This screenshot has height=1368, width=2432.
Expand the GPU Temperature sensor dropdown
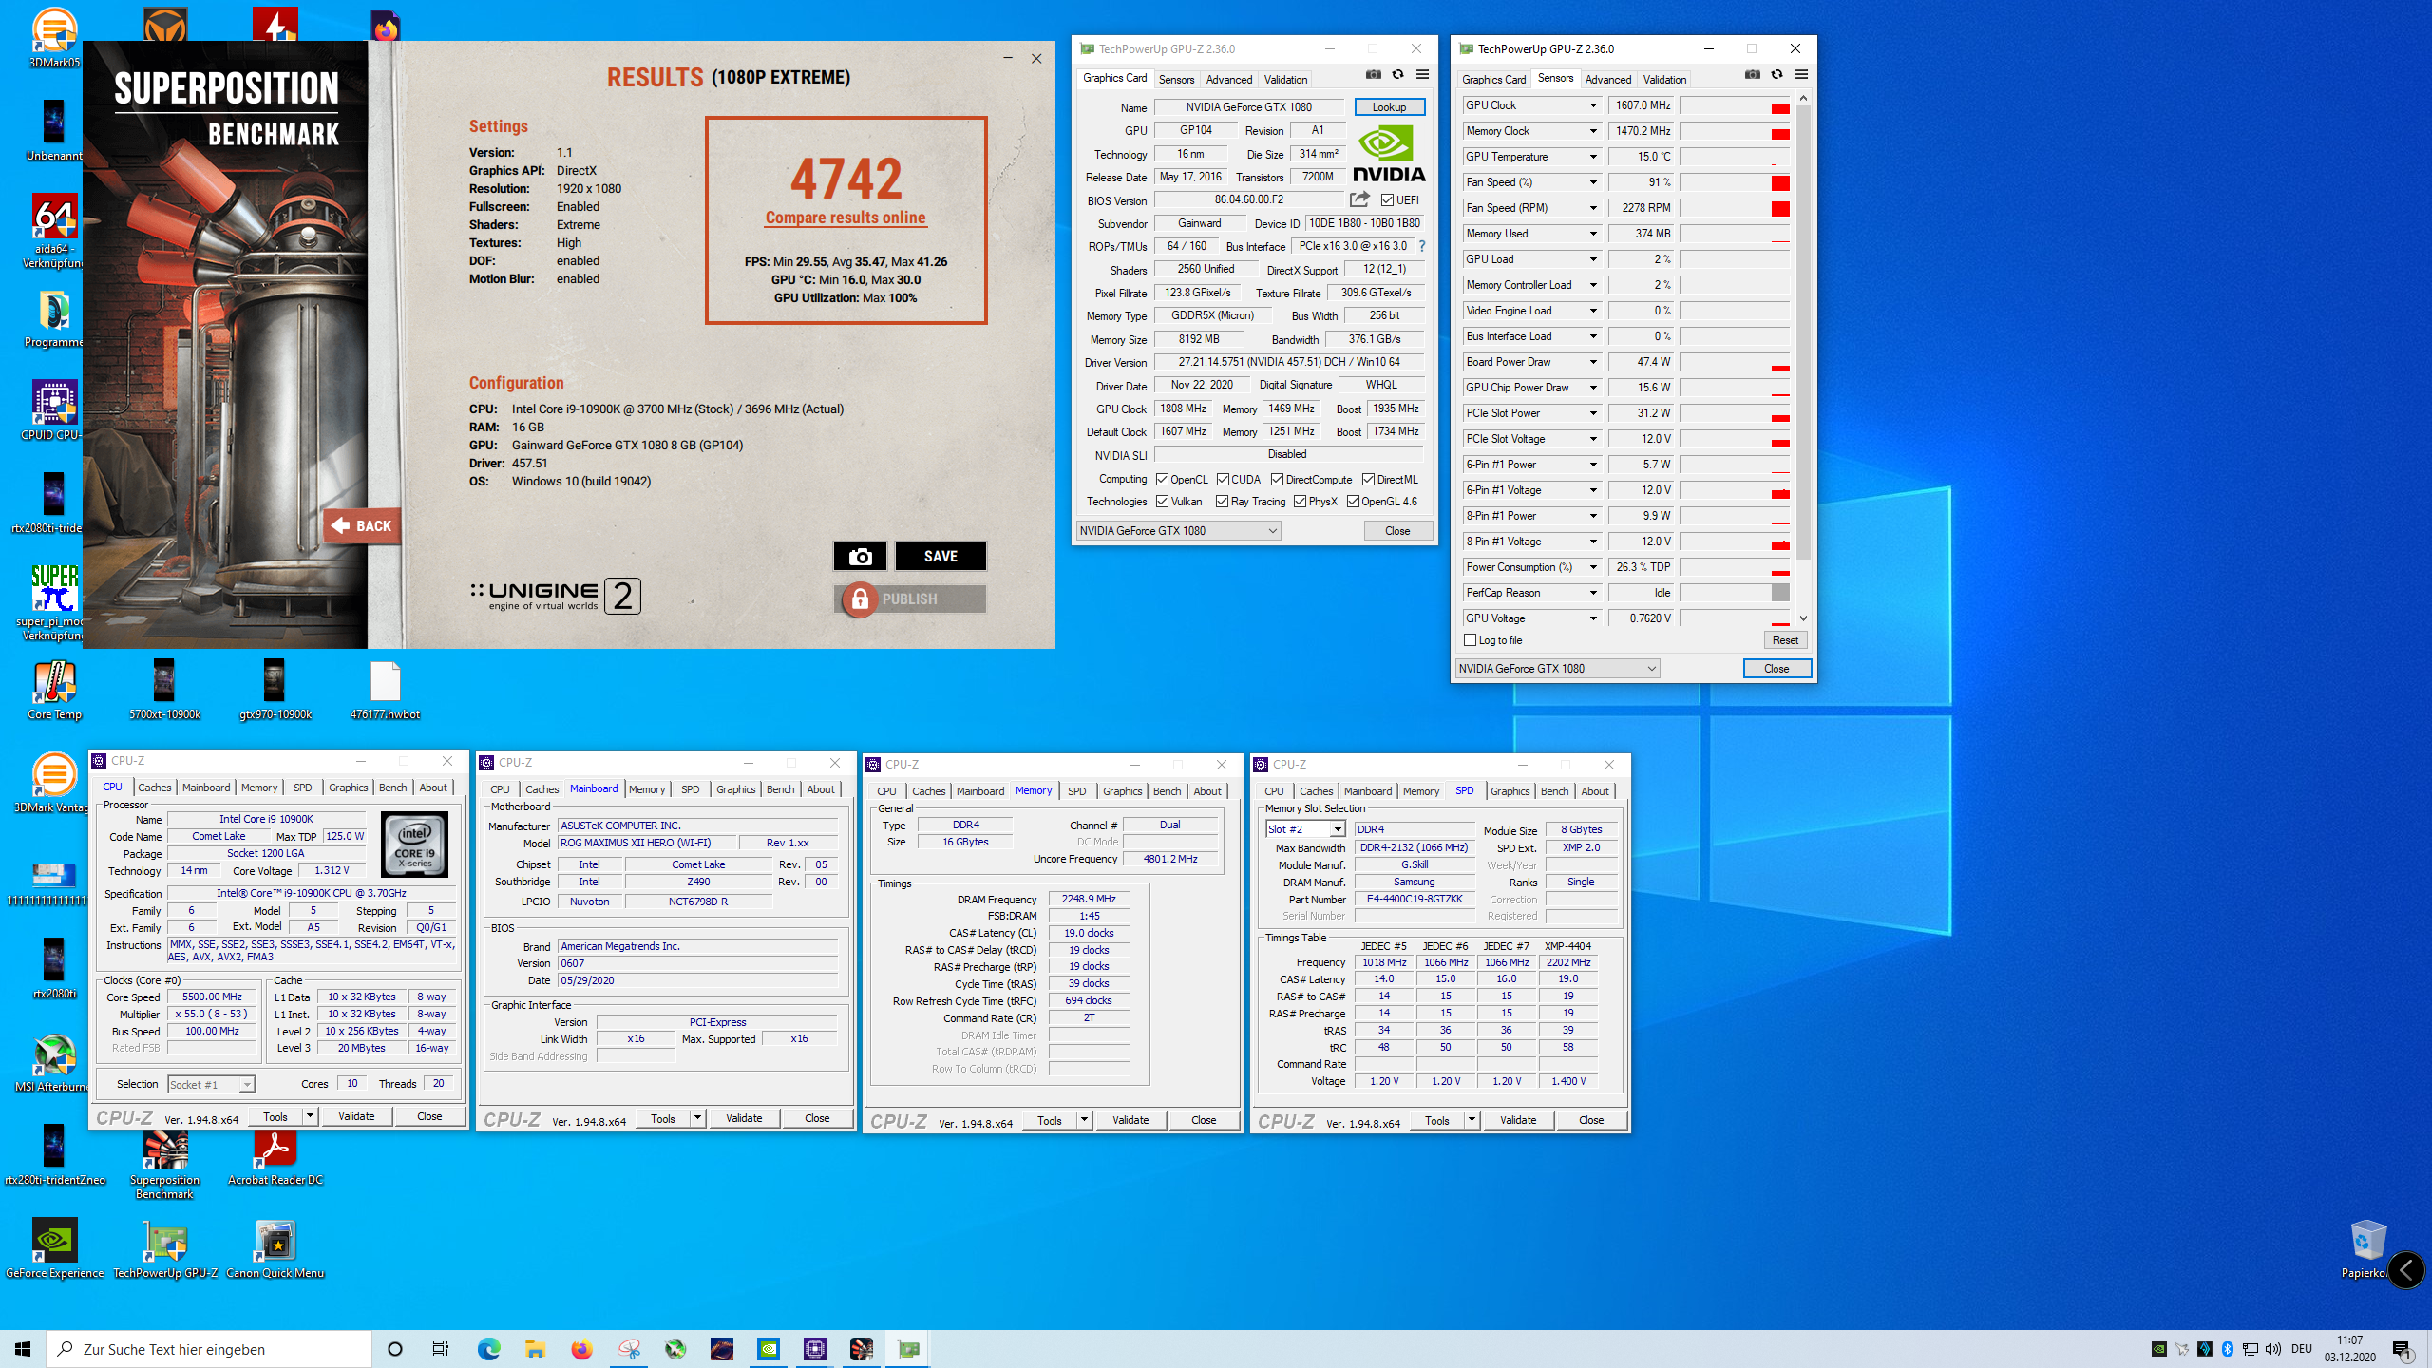(1593, 157)
